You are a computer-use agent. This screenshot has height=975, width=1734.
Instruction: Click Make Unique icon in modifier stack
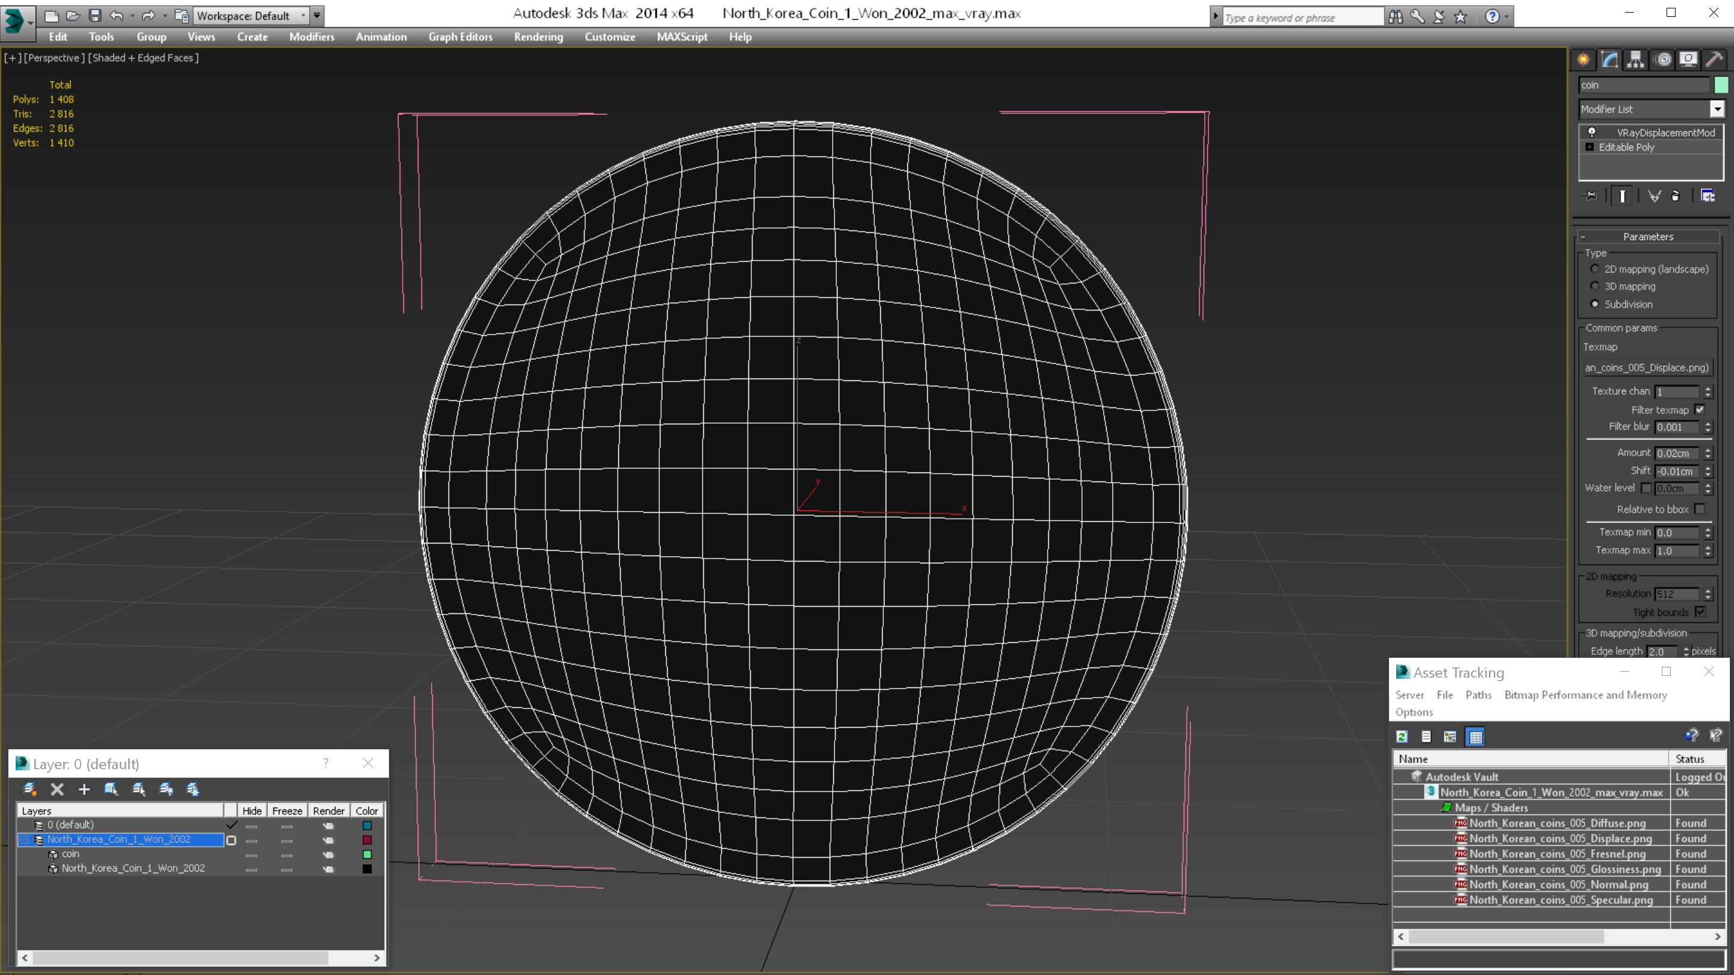click(1654, 196)
